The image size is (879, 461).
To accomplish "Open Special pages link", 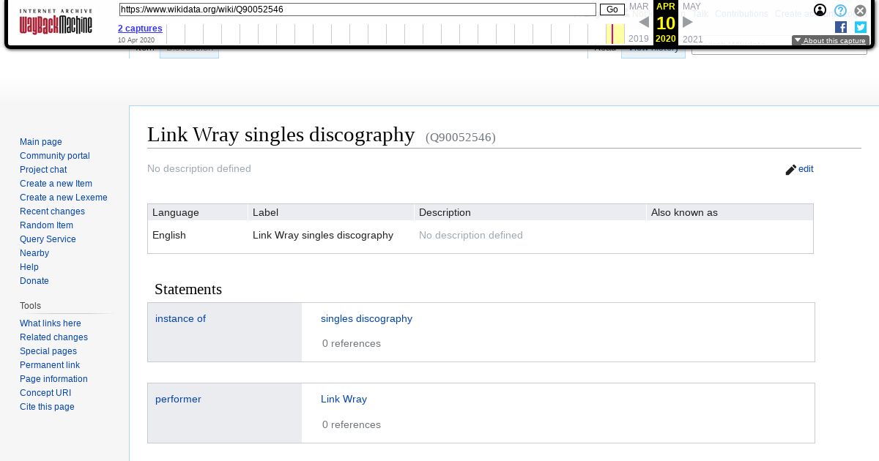I will pos(48,351).
